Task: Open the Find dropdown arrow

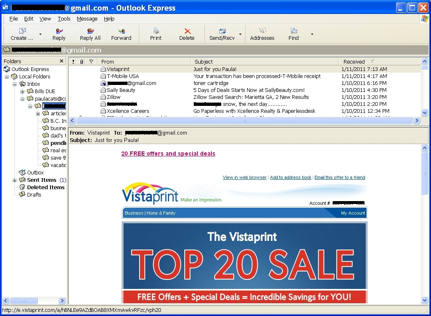Action: pos(312,34)
